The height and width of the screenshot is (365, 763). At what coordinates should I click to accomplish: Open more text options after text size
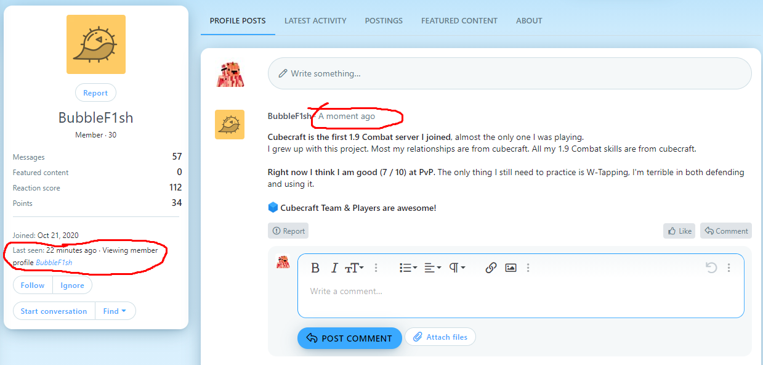[x=376, y=268]
